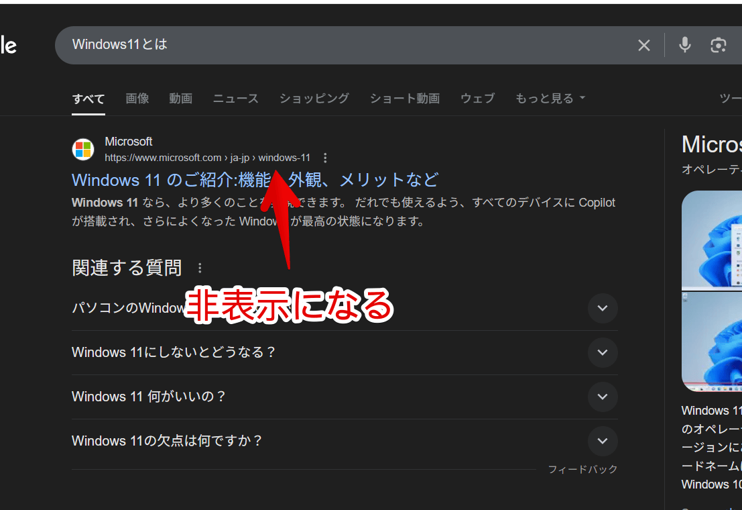The width and height of the screenshot is (742, 510).
Task: Open the ニュース tab
Action: (x=236, y=99)
